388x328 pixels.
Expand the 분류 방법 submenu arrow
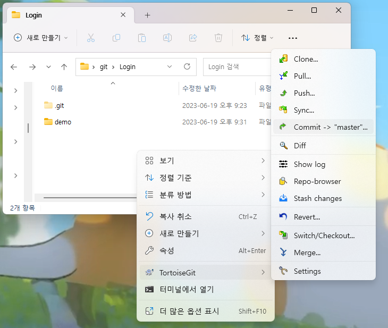point(263,195)
